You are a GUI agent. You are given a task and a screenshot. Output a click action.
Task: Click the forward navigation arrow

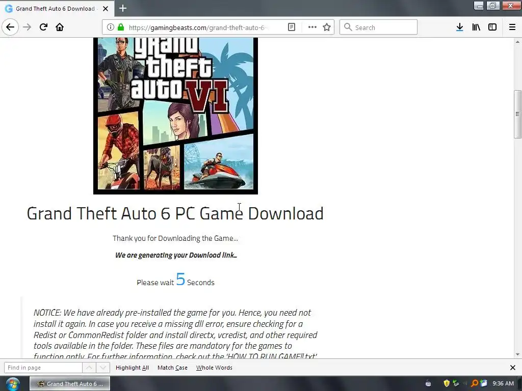coord(28,27)
